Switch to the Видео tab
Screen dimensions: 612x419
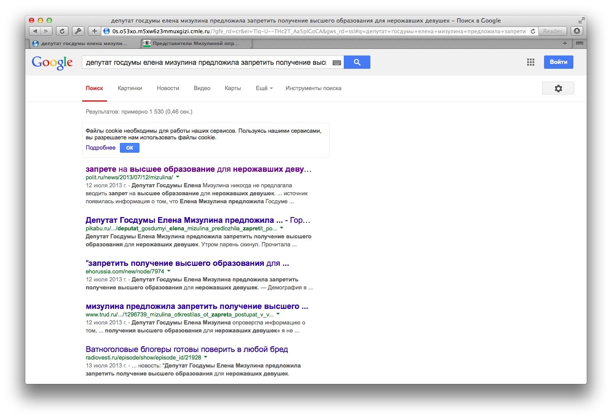tap(202, 88)
